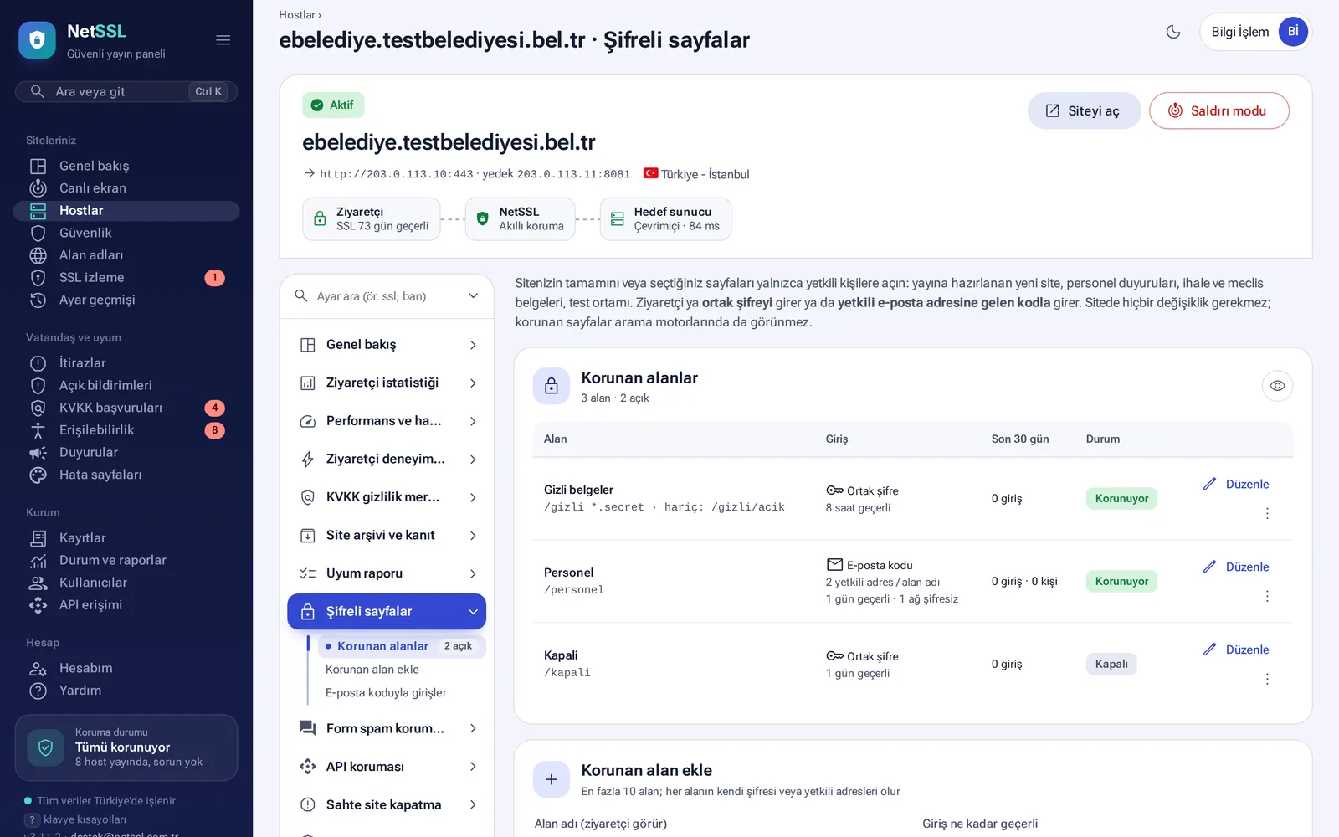
Task: Edit Personel area via Düzenle
Action: coord(1236,567)
